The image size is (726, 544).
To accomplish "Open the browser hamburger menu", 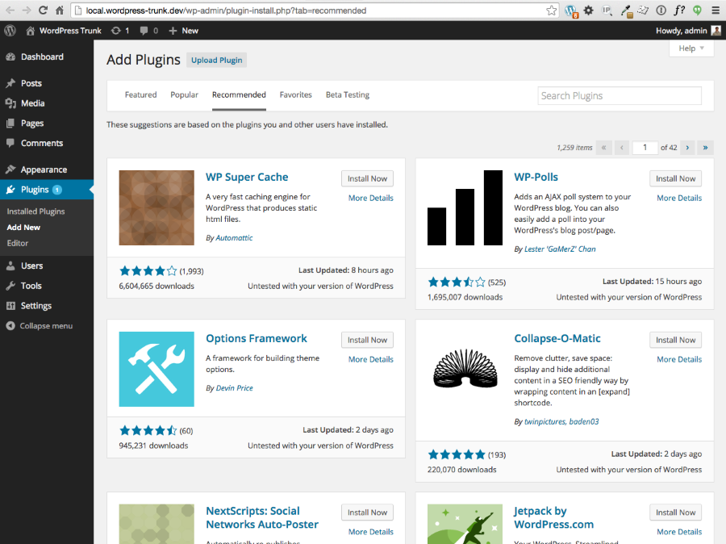I will click(716, 10).
